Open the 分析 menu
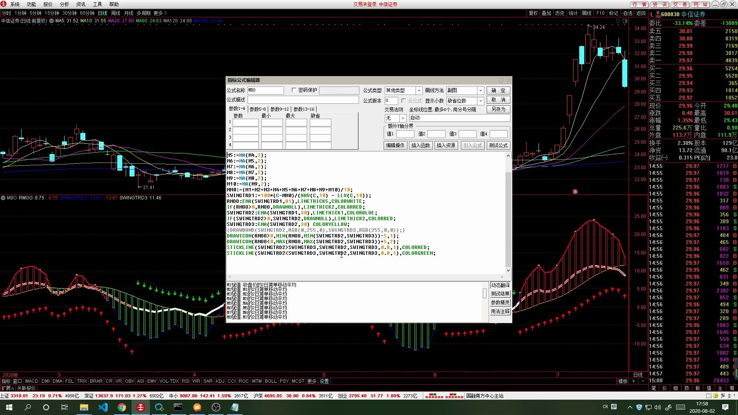The width and height of the screenshot is (738, 415). pos(64,4)
